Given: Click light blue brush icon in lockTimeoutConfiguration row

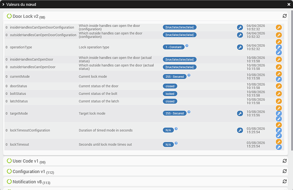Looking at the screenshot, I should 279,130.
